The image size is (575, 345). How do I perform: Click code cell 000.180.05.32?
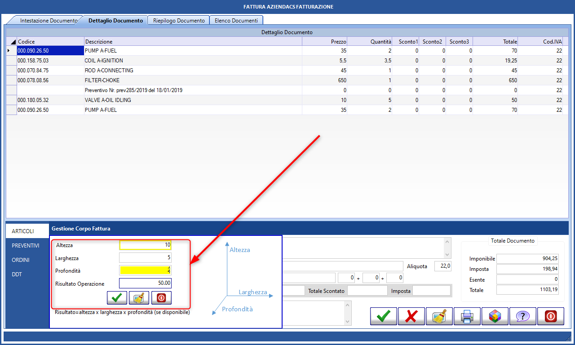click(50, 100)
